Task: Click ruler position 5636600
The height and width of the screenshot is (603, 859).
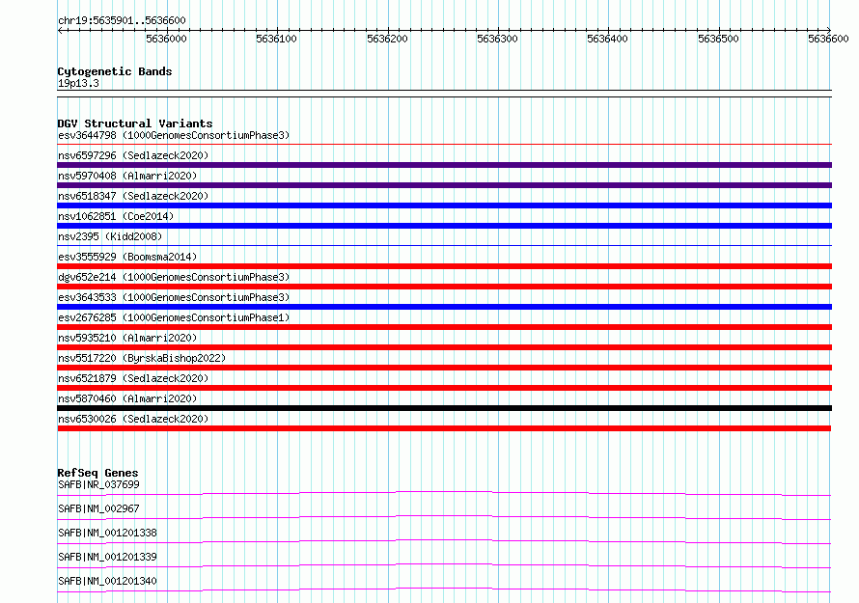Action: pyautogui.click(x=828, y=39)
